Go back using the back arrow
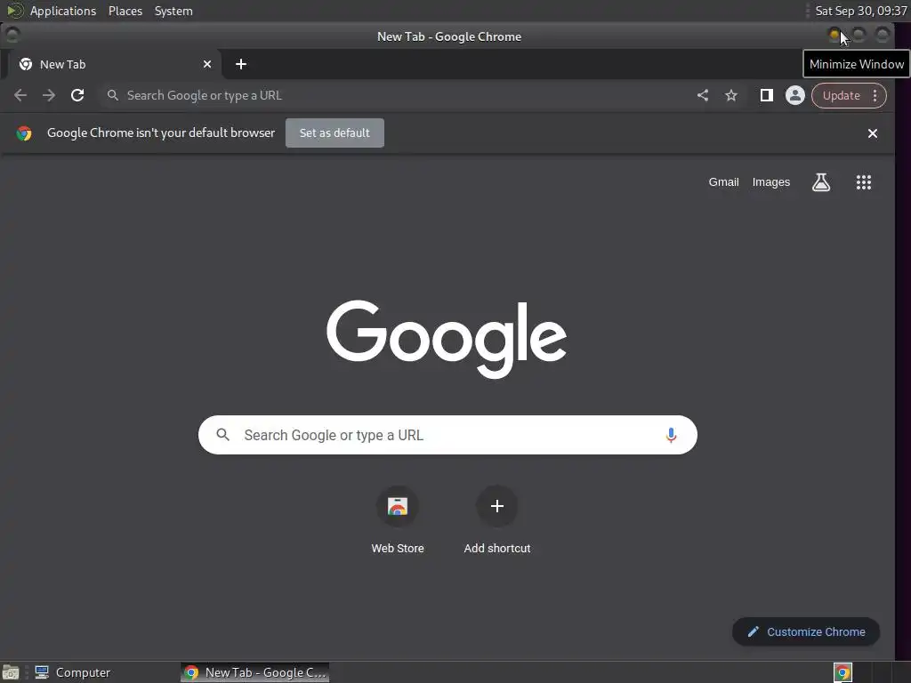The height and width of the screenshot is (683, 911). [x=20, y=95]
